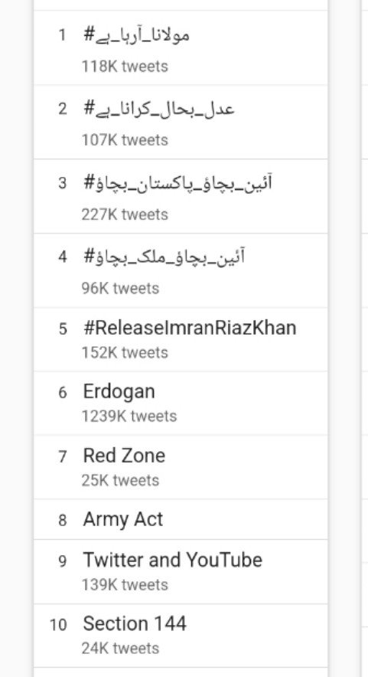Screen dimensions: 368x677
Task: Click the 1239K tweets count under Erdogan
Action: 129,416
